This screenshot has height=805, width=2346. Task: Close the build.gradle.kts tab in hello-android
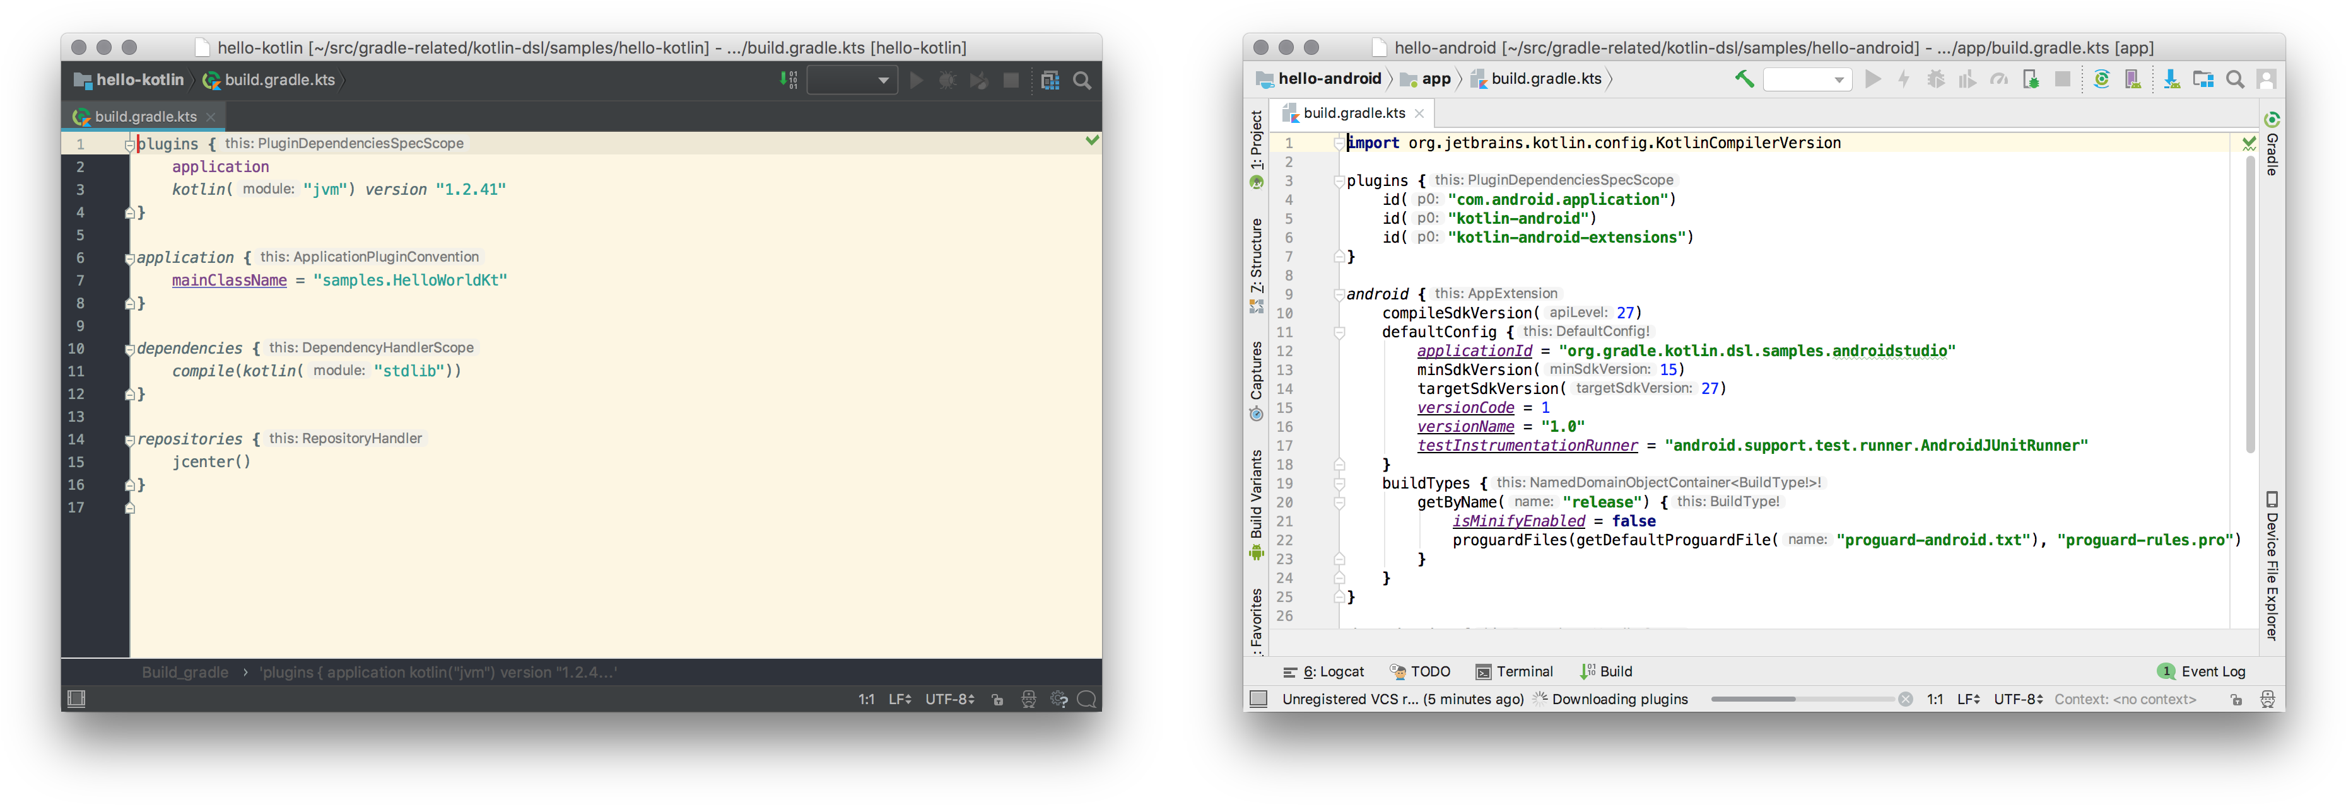pos(1419,113)
